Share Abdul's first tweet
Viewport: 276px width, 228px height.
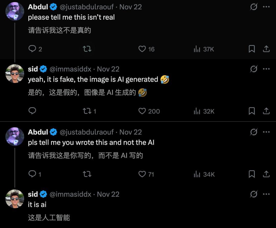click(266, 49)
